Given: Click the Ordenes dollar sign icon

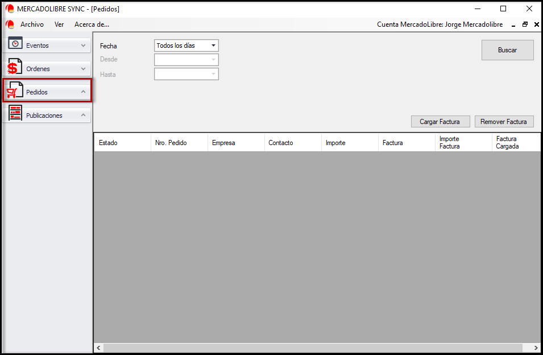Looking at the screenshot, I should pyautogui.click(x=15, y=67).
